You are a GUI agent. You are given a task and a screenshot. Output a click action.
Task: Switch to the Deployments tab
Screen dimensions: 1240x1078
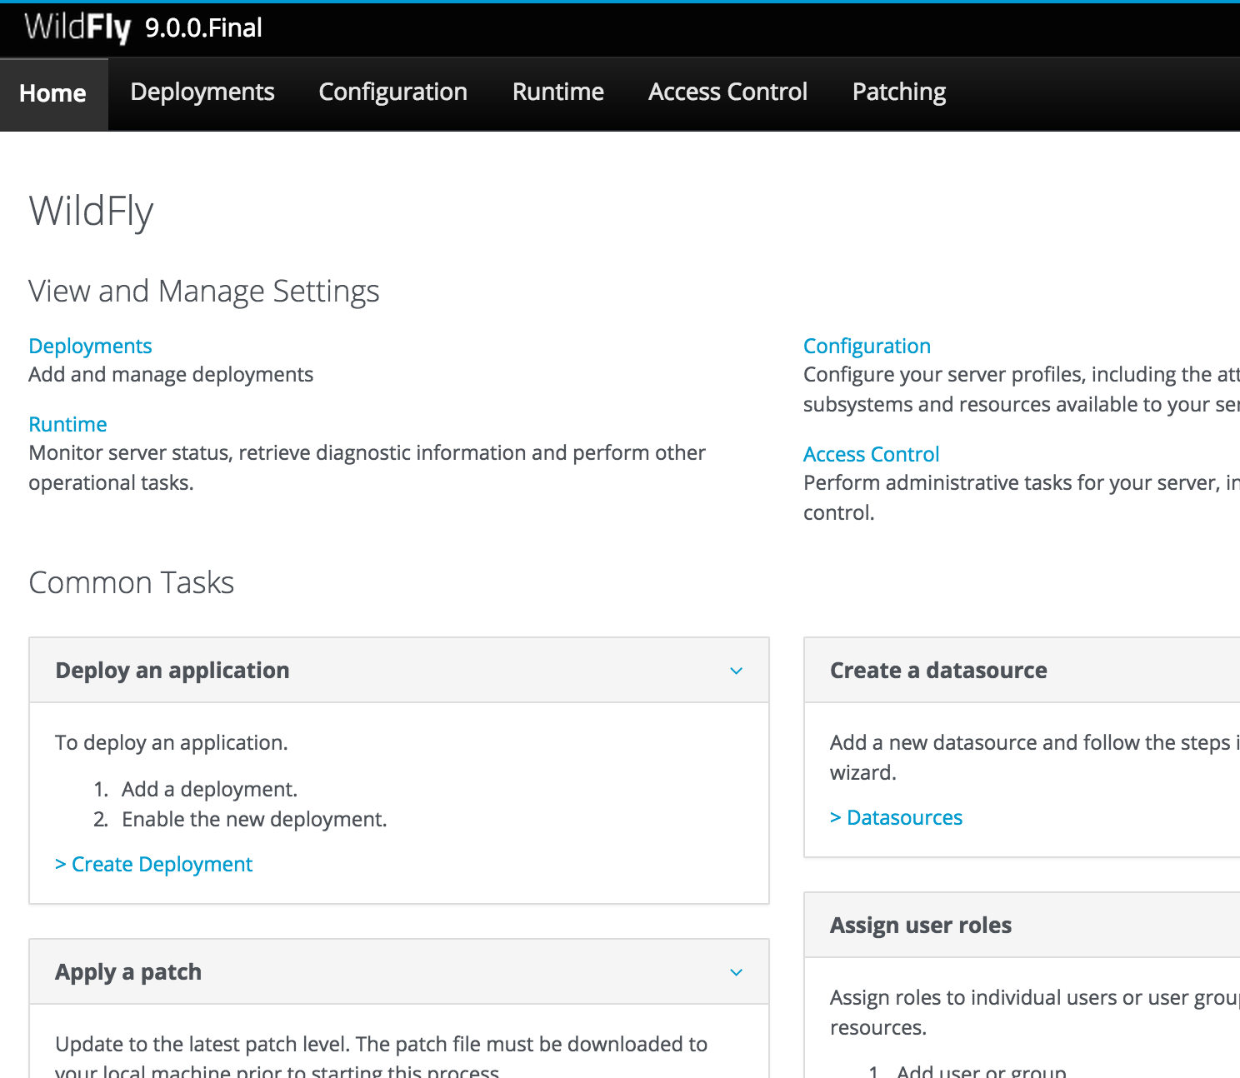point(202,92)
